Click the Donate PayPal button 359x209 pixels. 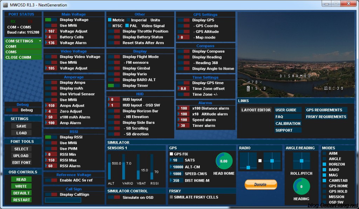pos(260,184)
